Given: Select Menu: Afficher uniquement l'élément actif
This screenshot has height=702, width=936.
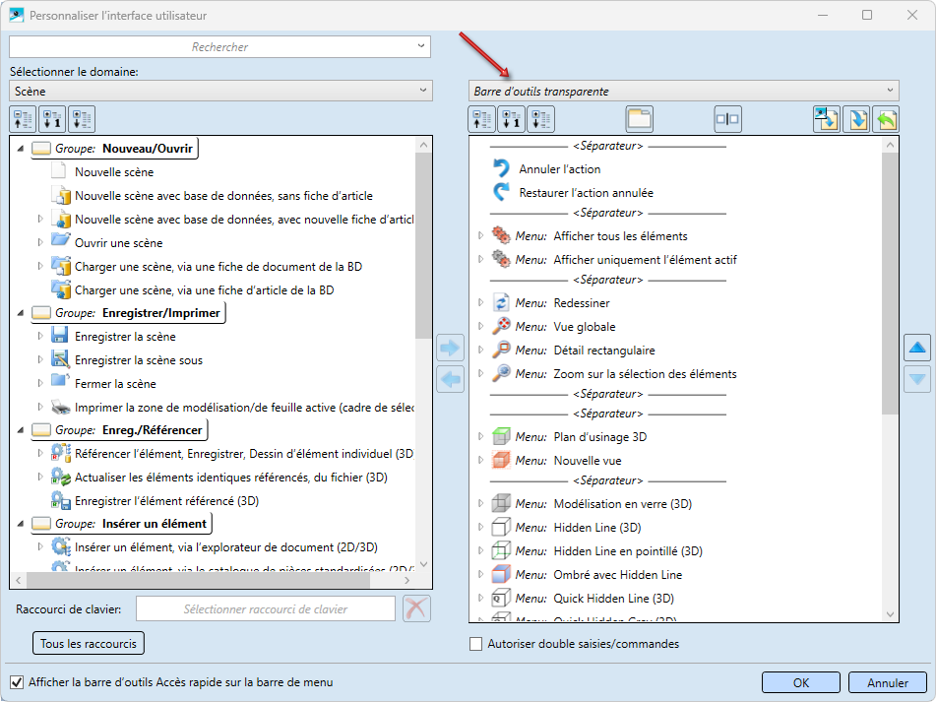Looking at the screenshot, I should (626, 260).
